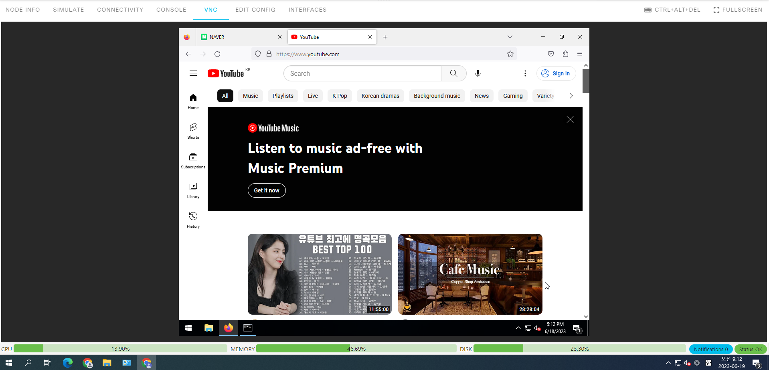Open the INTERFACES tab
The height and width of the screenshot is (370, 769).
coord(308,10)
